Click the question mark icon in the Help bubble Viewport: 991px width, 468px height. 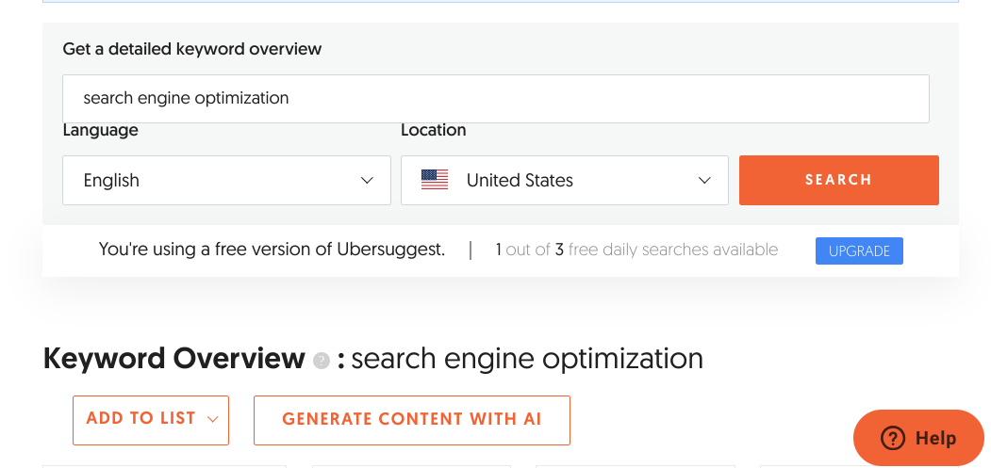(x=893, y=438)
